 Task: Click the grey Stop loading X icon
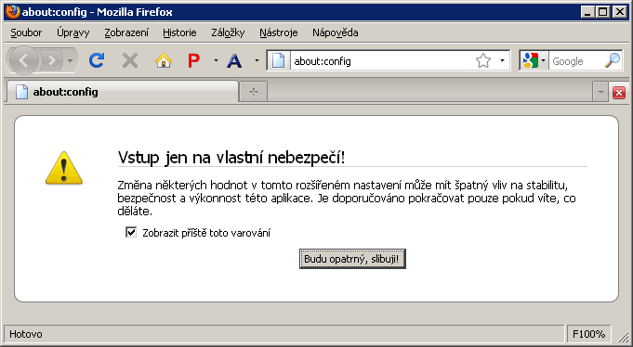[130, 61]
